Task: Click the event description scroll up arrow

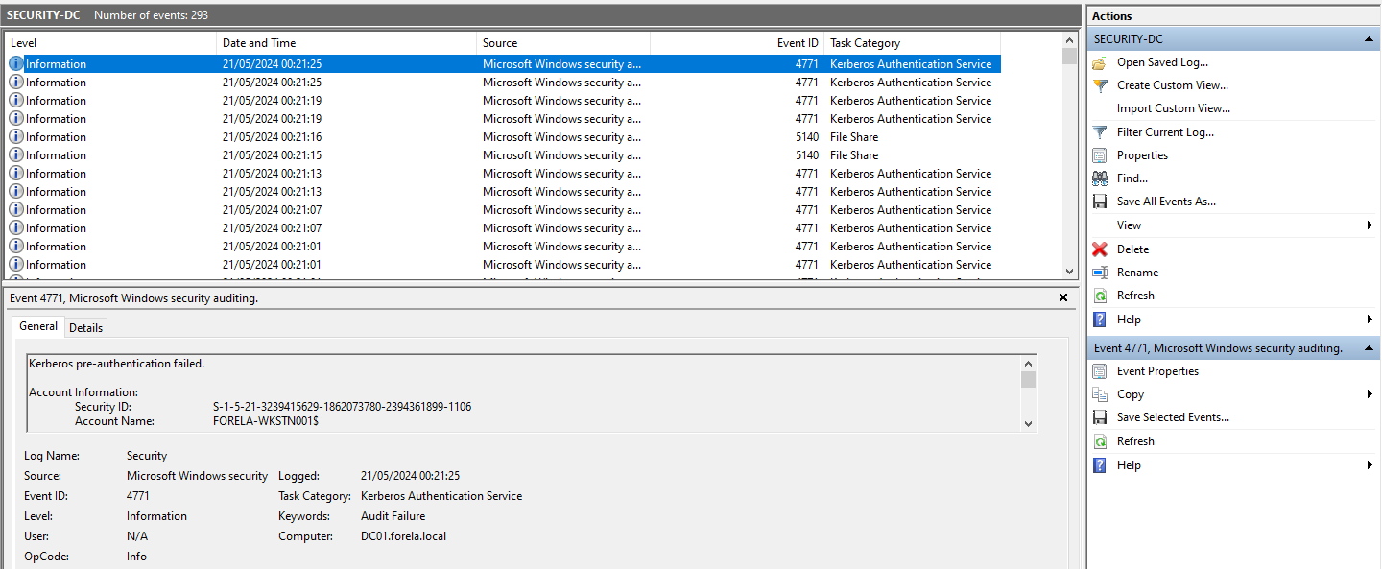Action: point(1028,363)
